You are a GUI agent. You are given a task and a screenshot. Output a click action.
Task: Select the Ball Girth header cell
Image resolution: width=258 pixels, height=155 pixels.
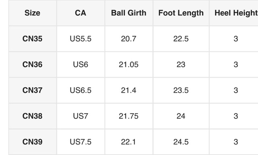click(129, 13)
